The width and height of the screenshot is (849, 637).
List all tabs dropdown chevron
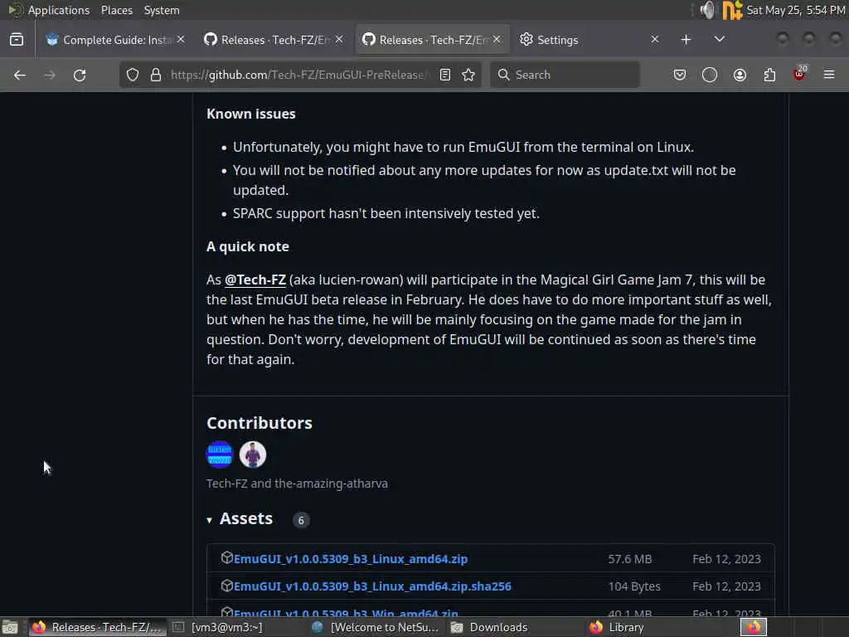tap(719, 40)
